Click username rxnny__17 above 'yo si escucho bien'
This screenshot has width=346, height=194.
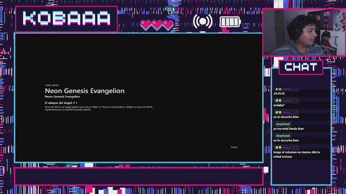click(x=290, y=112)
